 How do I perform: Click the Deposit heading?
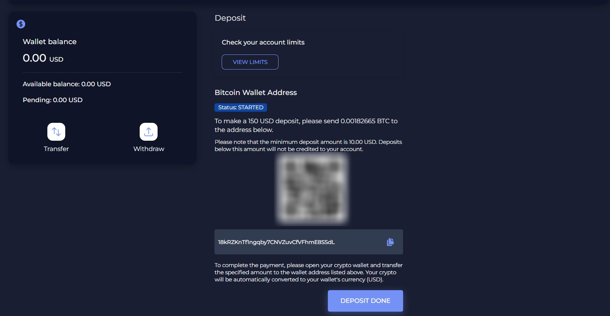[x=230, y=18]
